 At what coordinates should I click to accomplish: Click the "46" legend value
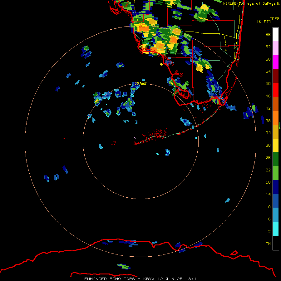268,96
